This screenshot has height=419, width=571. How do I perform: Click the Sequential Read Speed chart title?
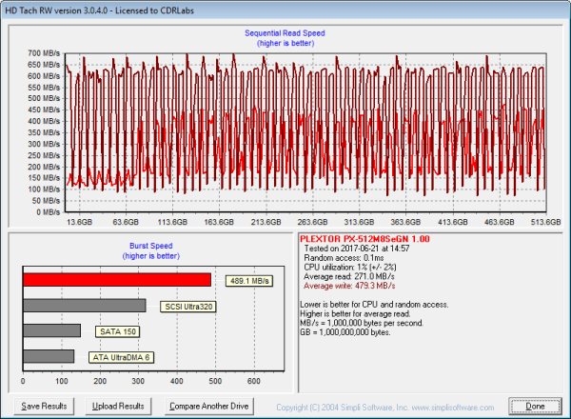[x=285, y=33]
